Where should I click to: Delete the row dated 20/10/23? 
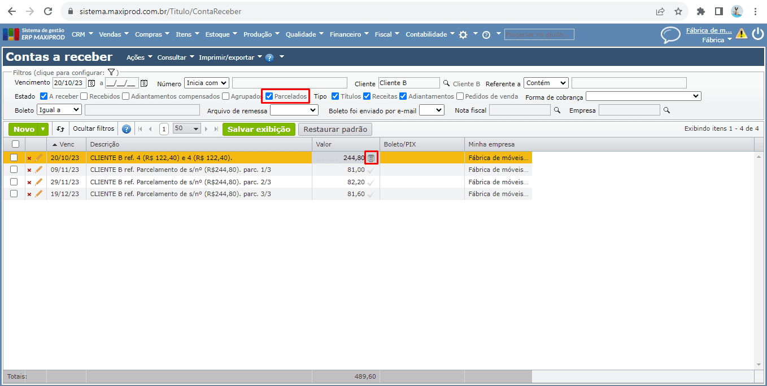[29, 158]
